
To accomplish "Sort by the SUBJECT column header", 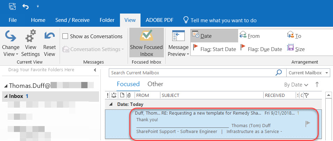I will (x=212, y=96).
